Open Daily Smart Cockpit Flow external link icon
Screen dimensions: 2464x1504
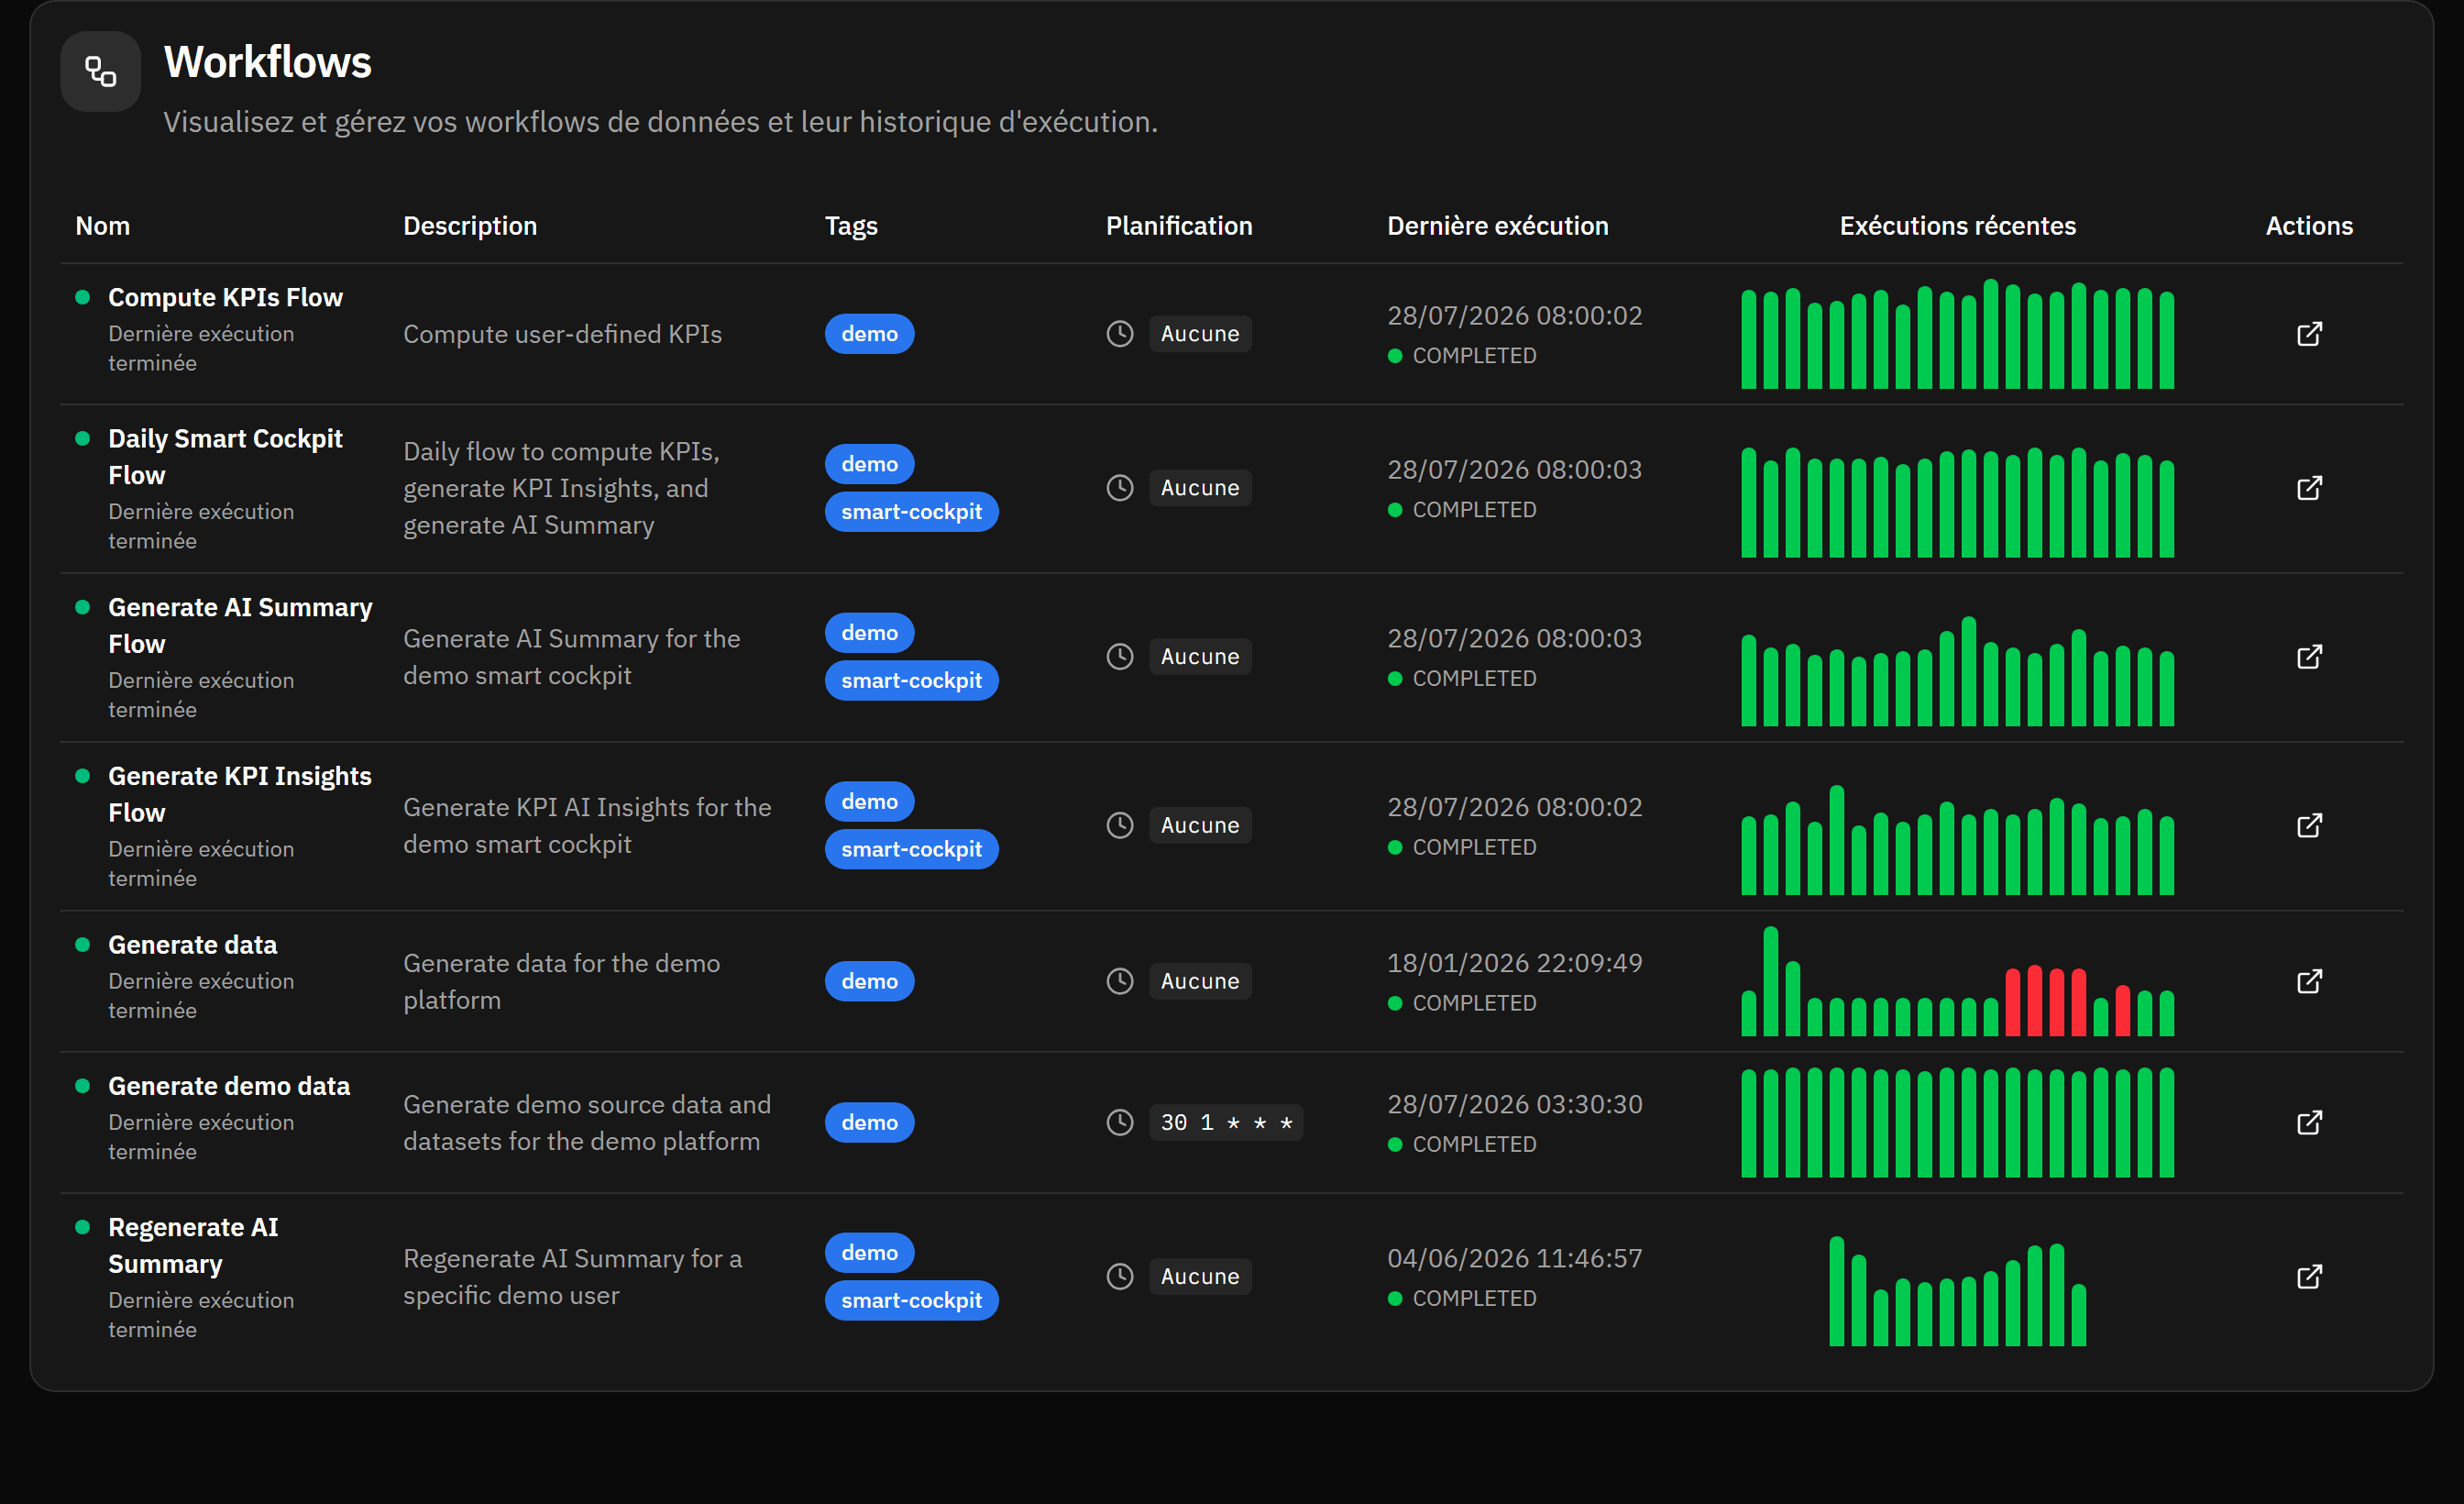pos(2309,487)
